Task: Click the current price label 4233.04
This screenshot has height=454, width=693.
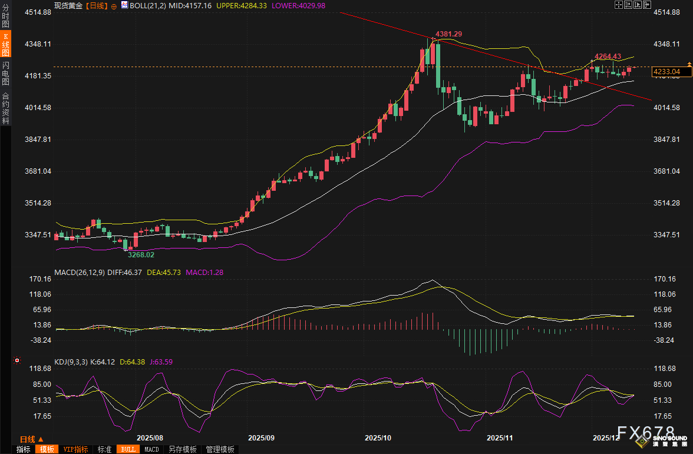Action: coord(666,72)
